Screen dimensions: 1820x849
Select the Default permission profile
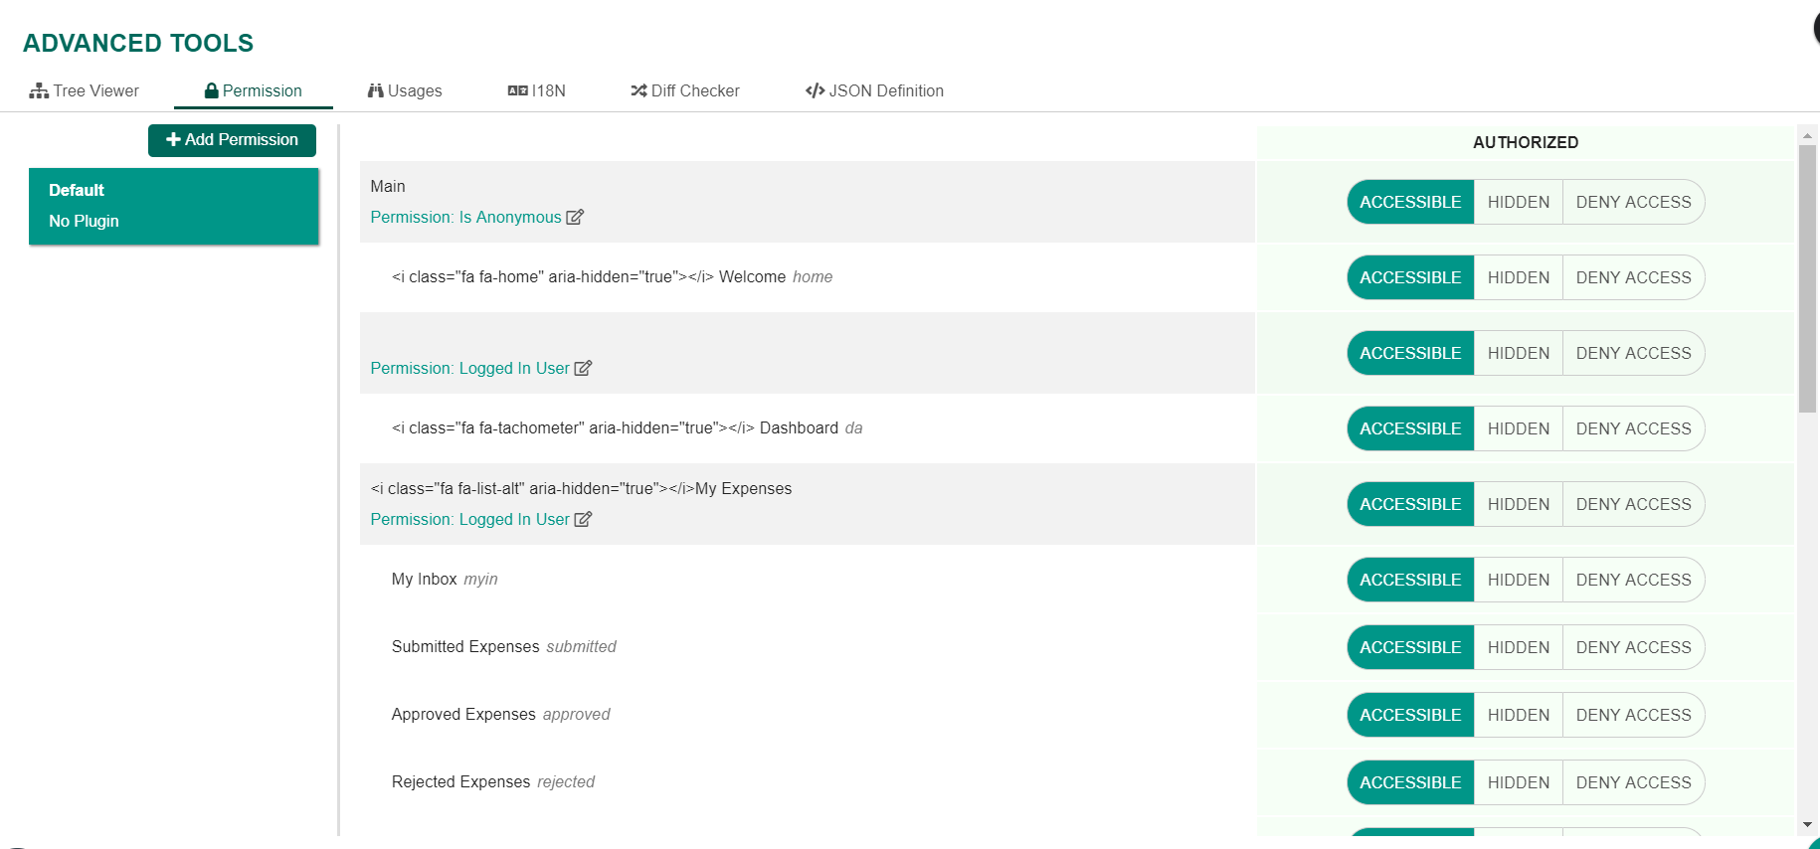(174, 206)
